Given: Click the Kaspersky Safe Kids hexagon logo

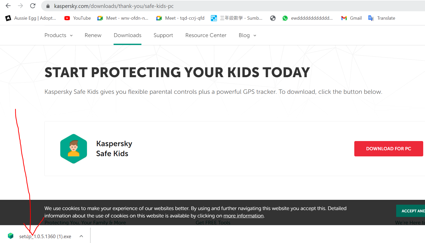Looking at the screenshot, I should click(x=74, y=149).
